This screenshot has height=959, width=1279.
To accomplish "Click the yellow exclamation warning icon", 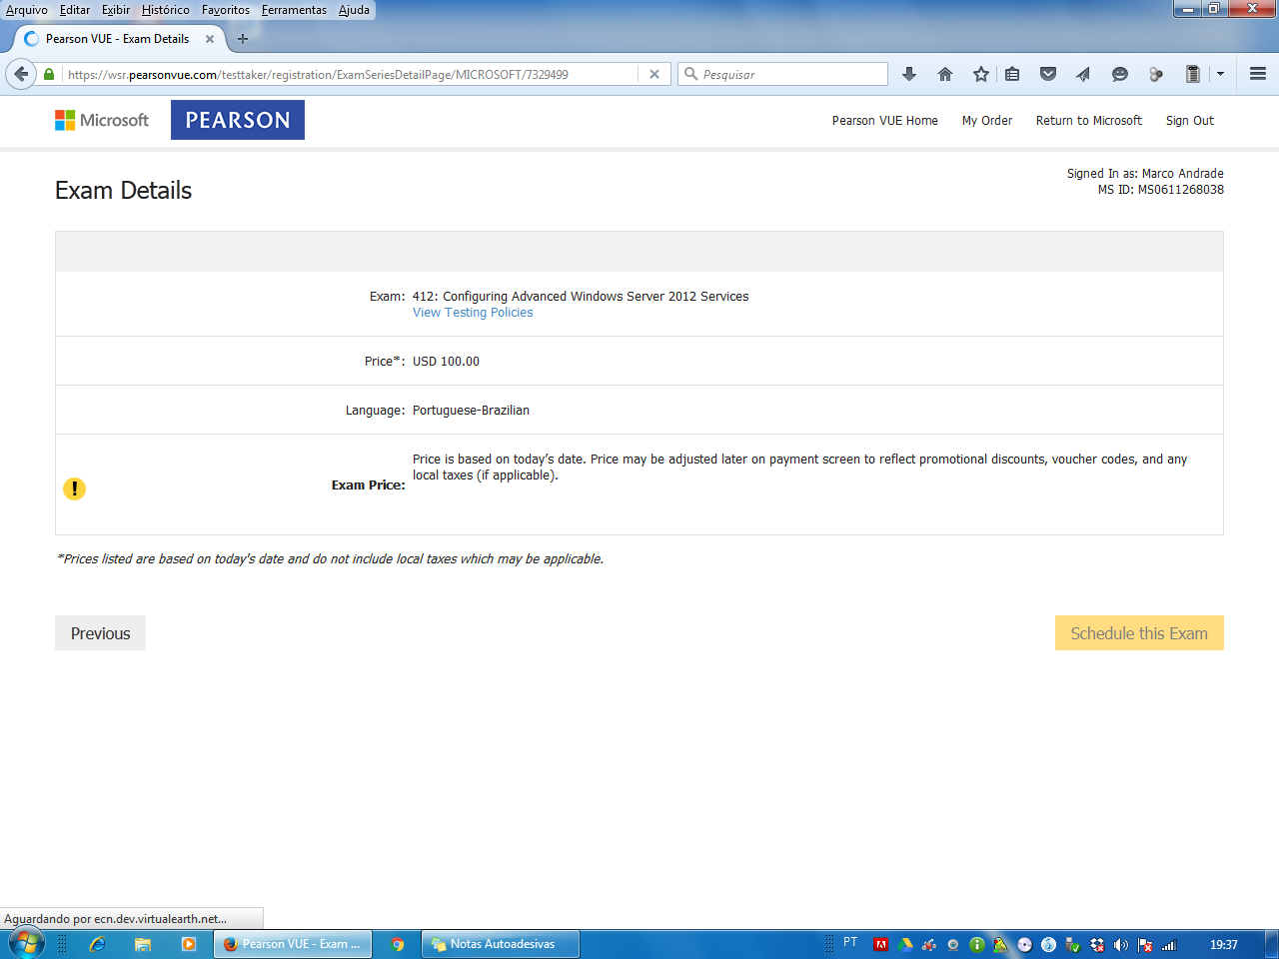I will click(74, 488).
